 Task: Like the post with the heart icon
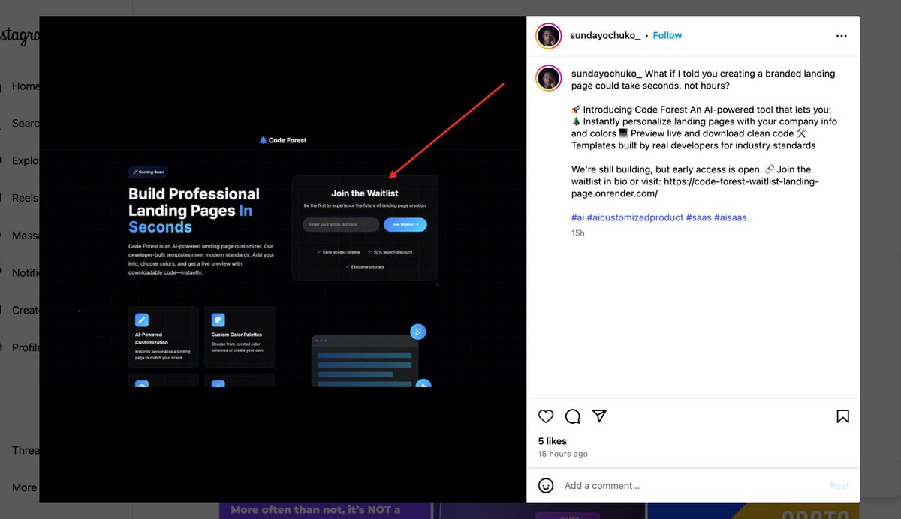[546, 416]
